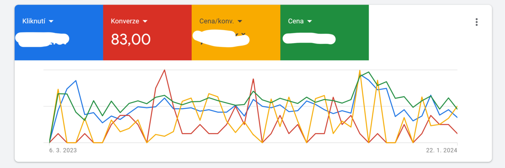Select the 83,00 conversions value
This screenshot has width=505, height=168.
pyautogui.click(x=131, y=39)
